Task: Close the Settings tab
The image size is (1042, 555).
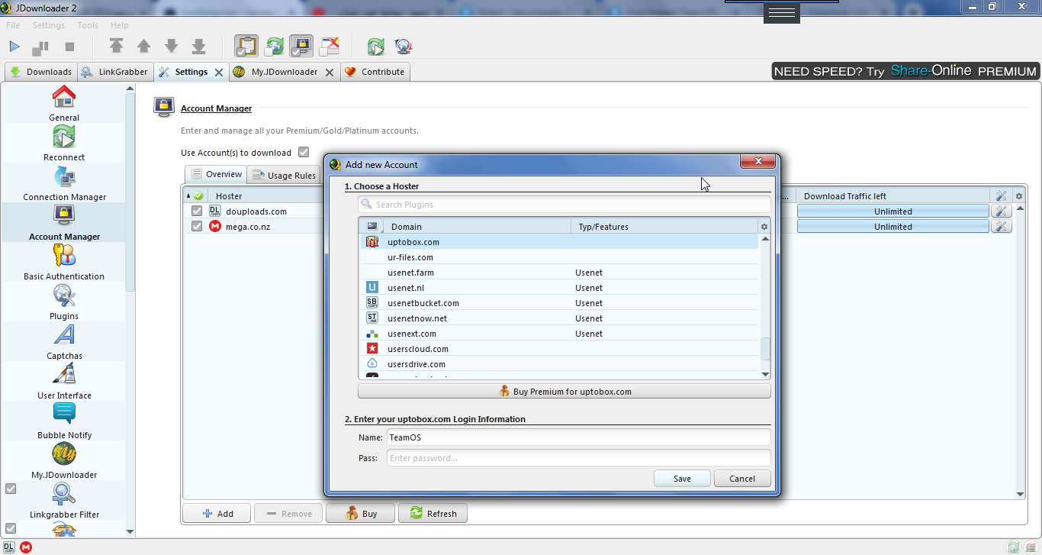Action: point(218,73)
